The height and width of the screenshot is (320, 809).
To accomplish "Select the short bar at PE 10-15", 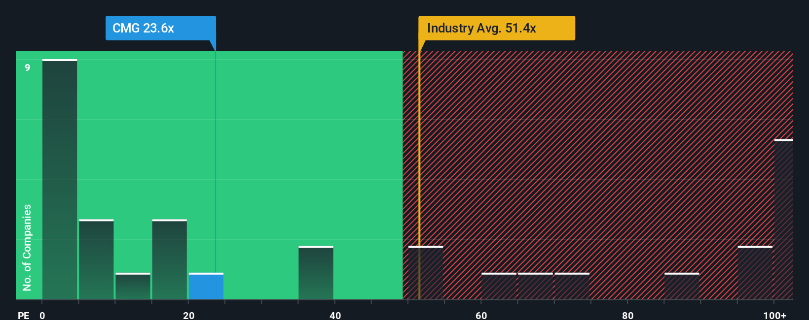I will [x=133, y=287].
